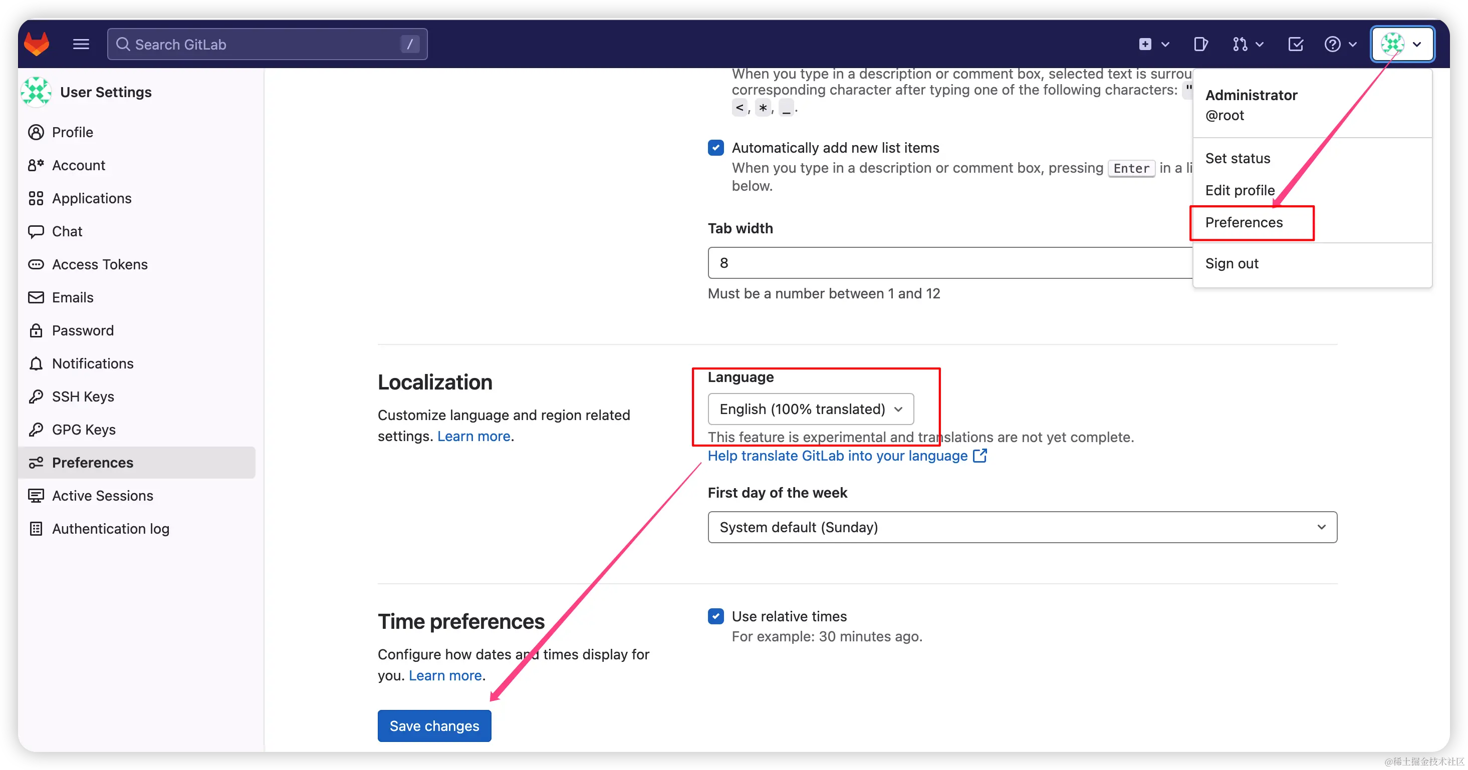Uncheck Automatically add new list items
This screenshot has width=1468, height=770.
coord(716,148)
